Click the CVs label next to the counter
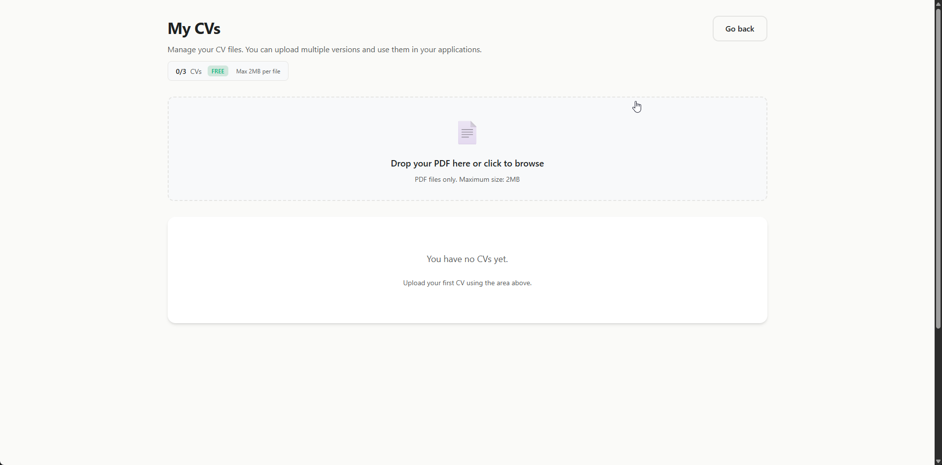This screenshot has height=465, width=942. (x=195, y=71)
